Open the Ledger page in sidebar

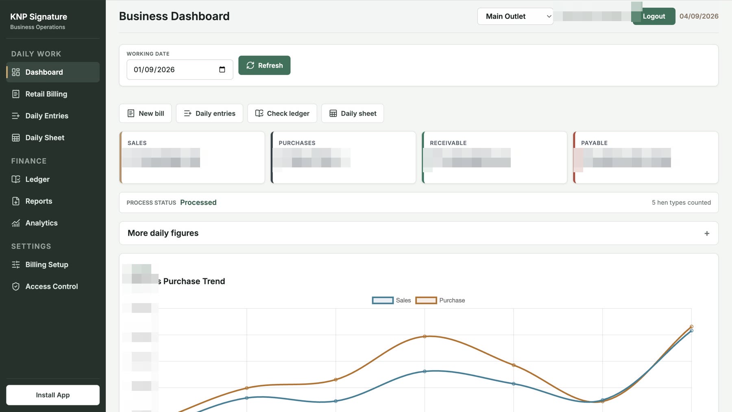(x=53, y=179)
